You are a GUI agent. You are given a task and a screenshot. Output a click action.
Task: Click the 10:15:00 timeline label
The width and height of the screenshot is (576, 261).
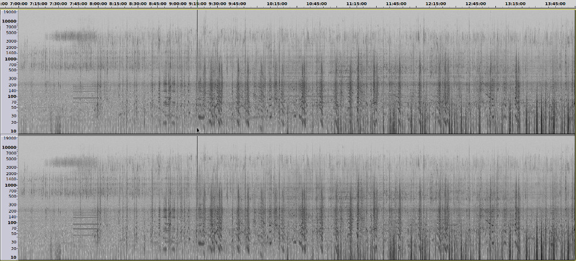(276, 3)
